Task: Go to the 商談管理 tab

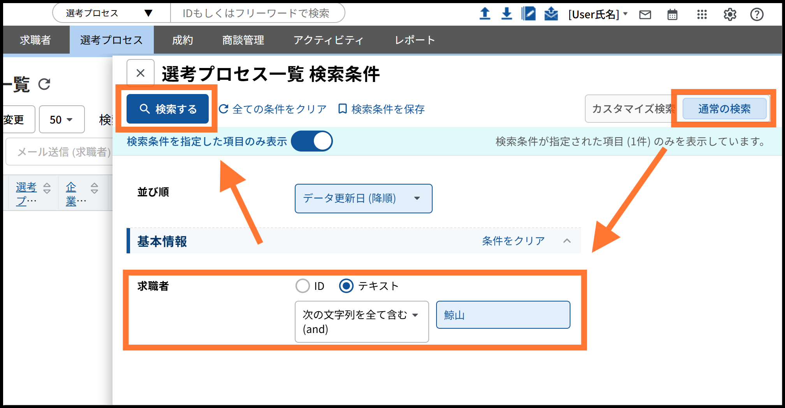Action: point(243,40)
